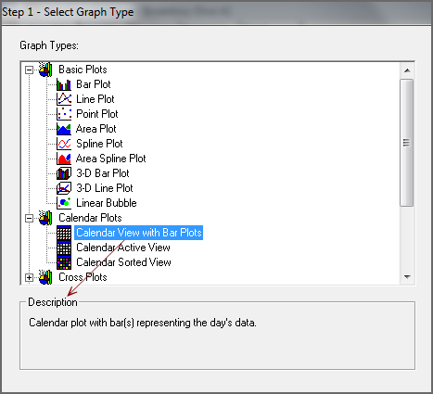Collapse the Basic Plots group
The image size is (433, 394).
point(29,70)
